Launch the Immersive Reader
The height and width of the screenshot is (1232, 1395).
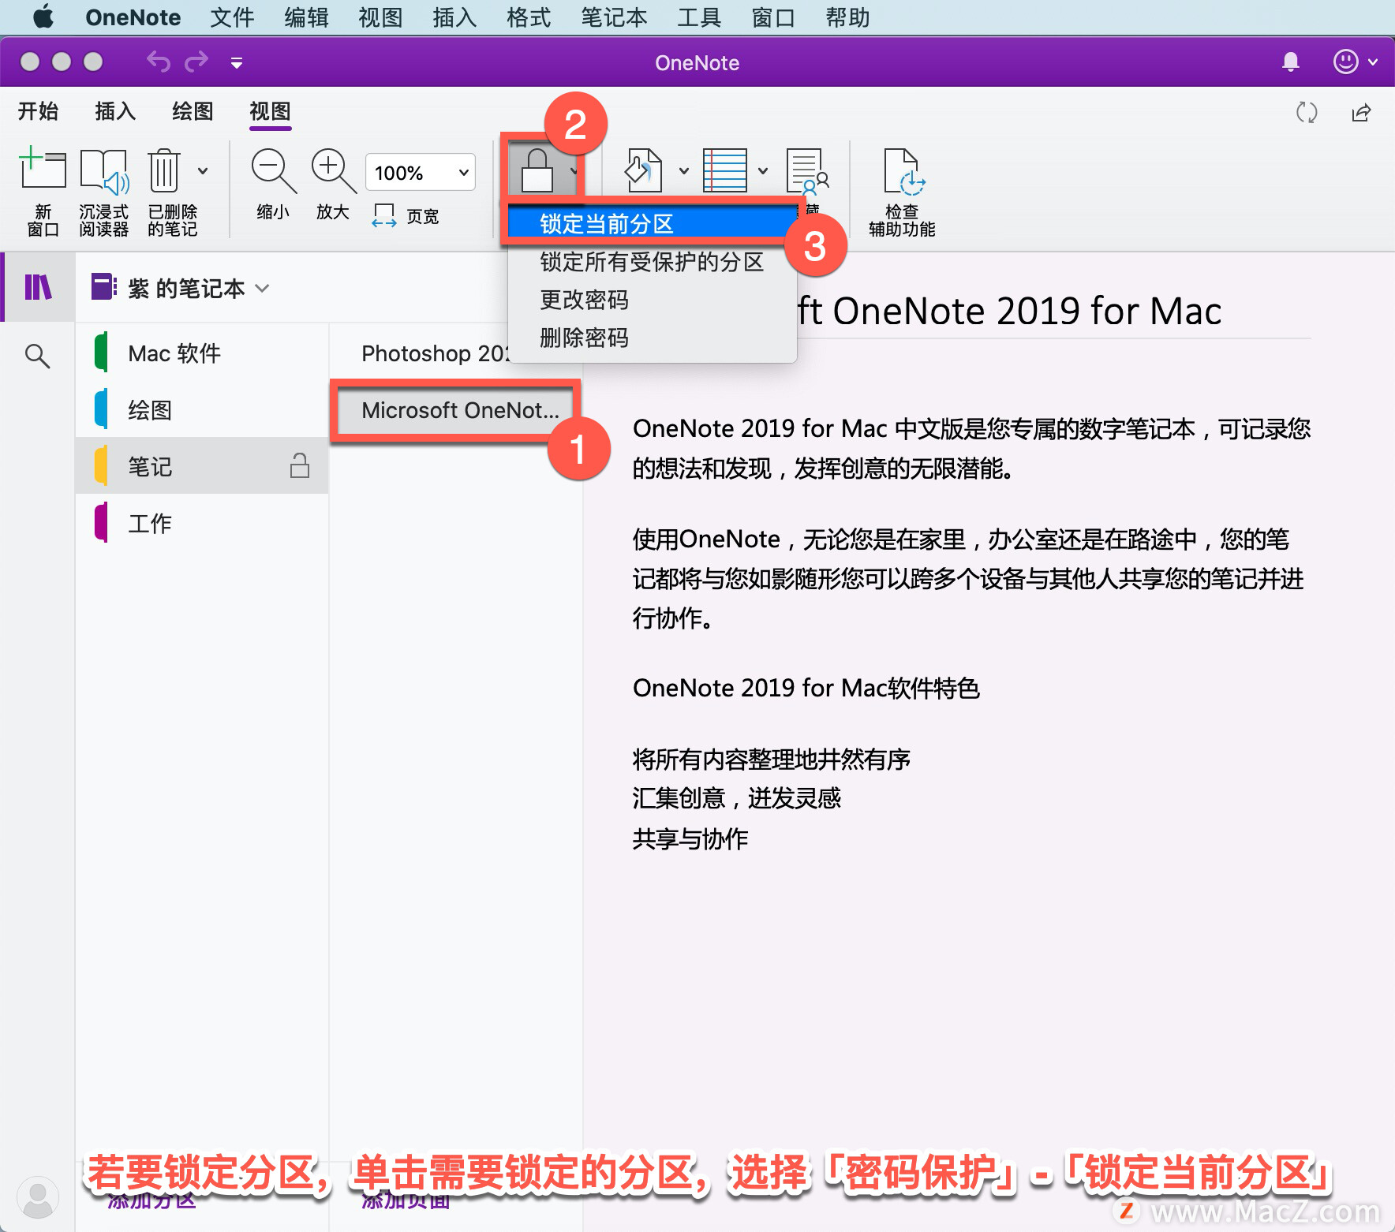[103, 191]
